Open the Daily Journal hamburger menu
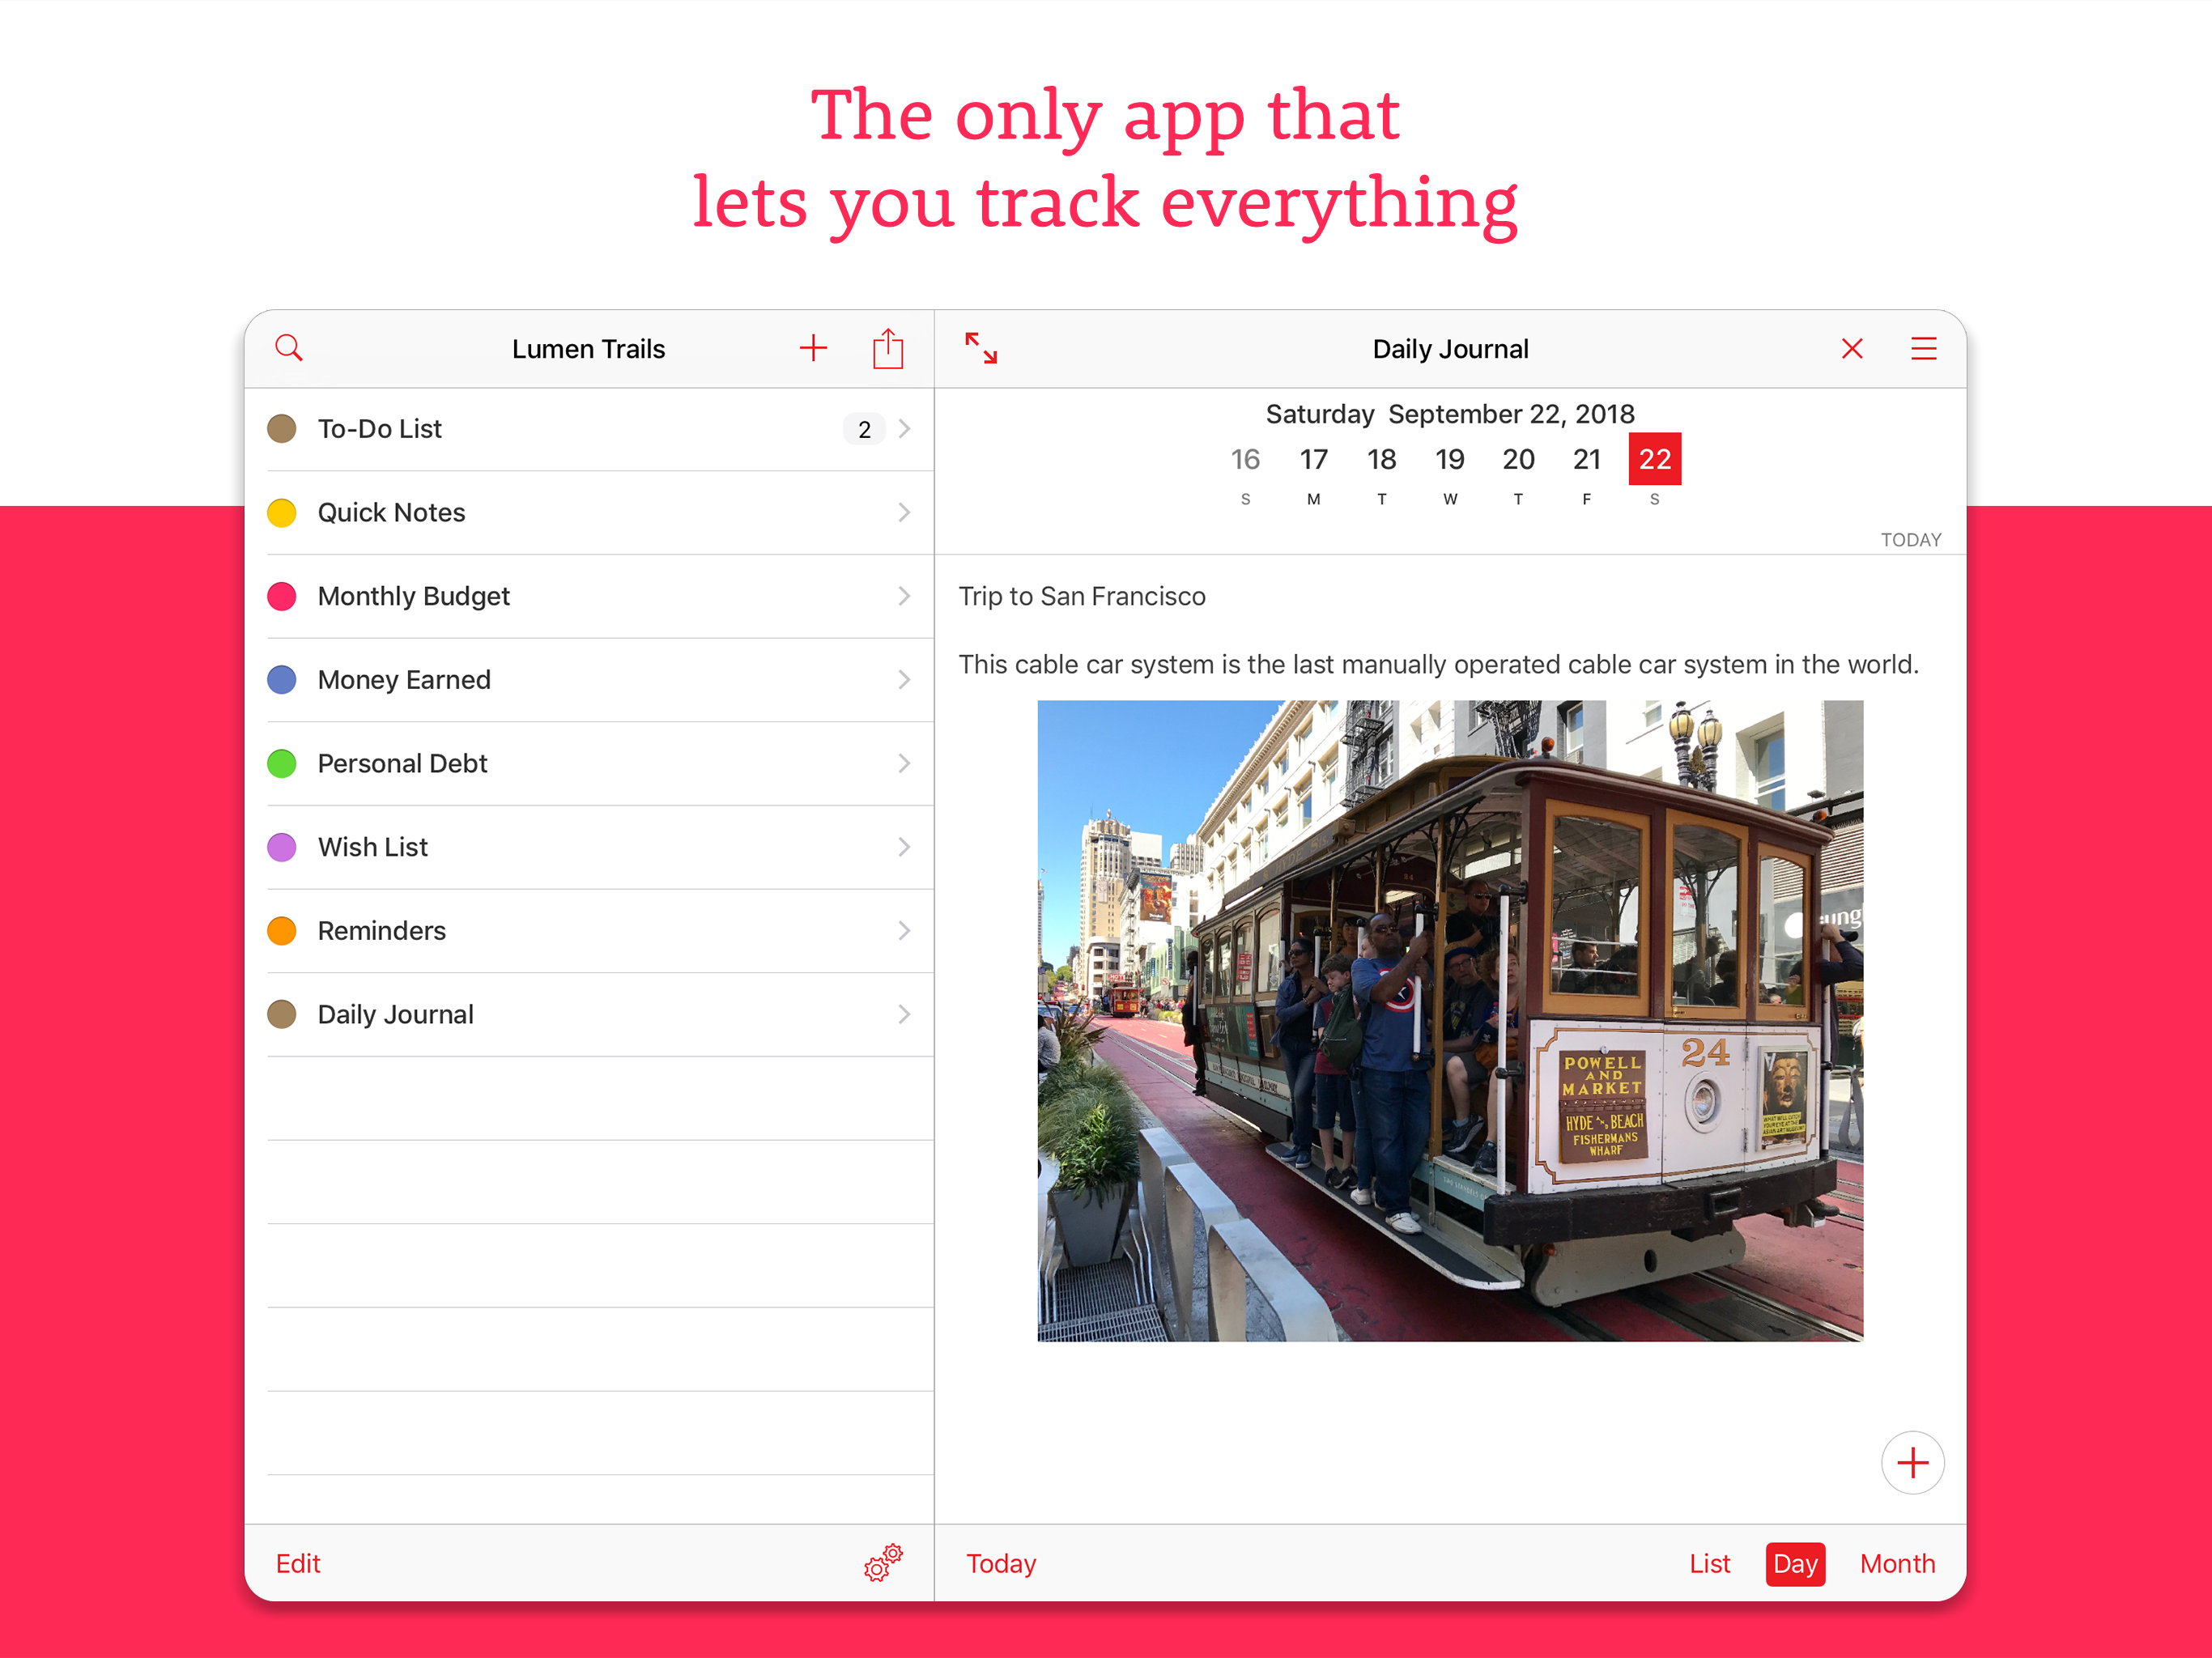 point(1924,348)
